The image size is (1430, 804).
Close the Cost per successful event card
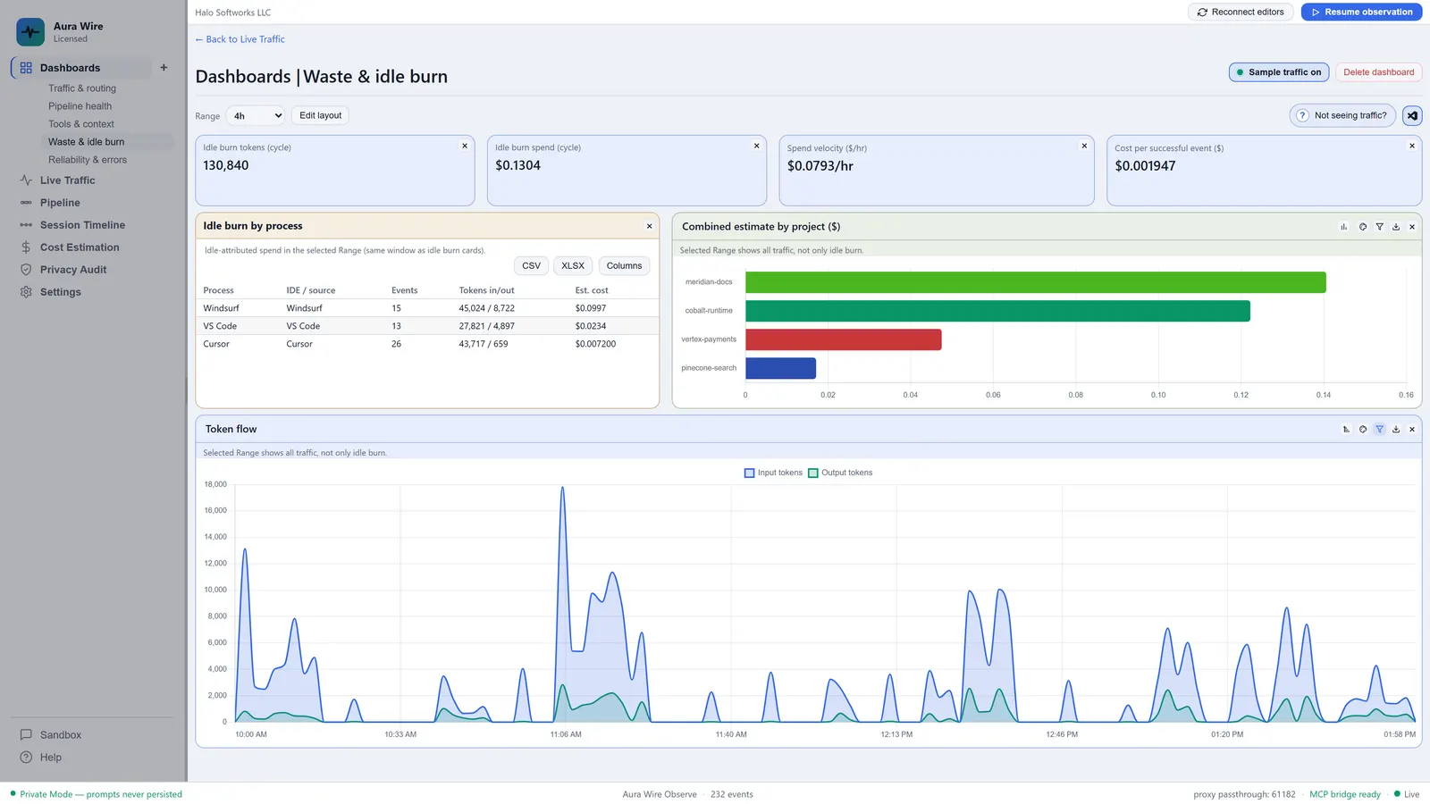pyautogui.click(x=1412, y=146)
